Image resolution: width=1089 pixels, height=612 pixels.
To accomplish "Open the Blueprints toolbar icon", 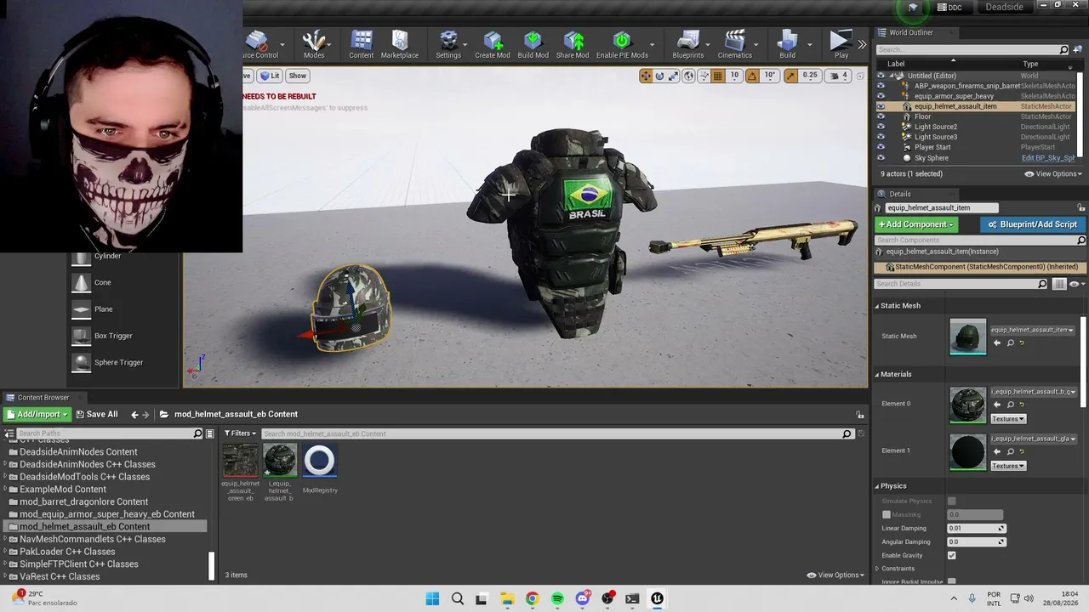I will (x=687, y=44).
